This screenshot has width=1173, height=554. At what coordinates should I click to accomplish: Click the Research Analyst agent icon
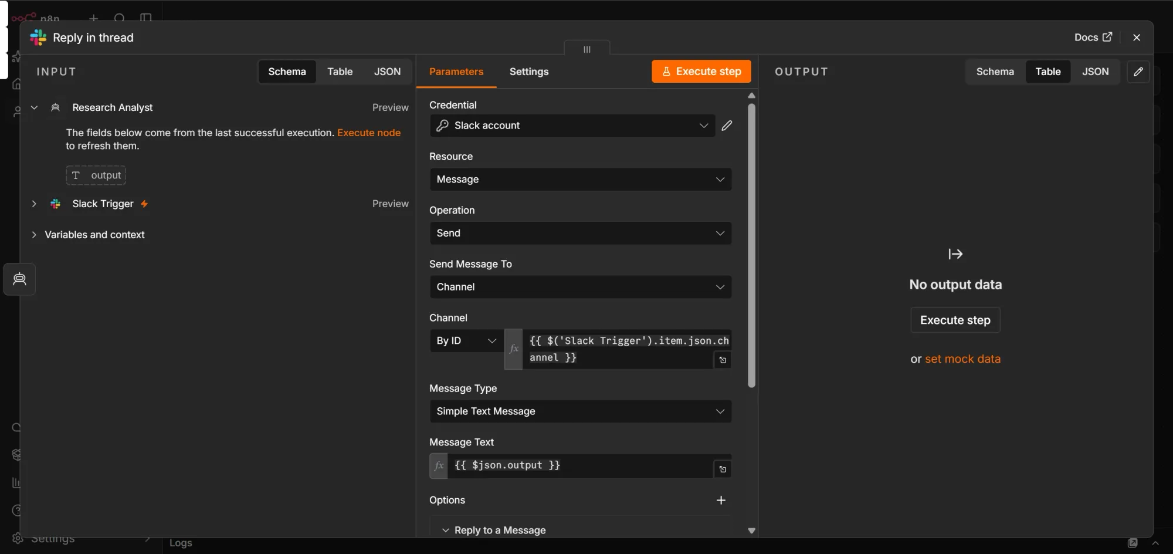(x=56, y=107)
